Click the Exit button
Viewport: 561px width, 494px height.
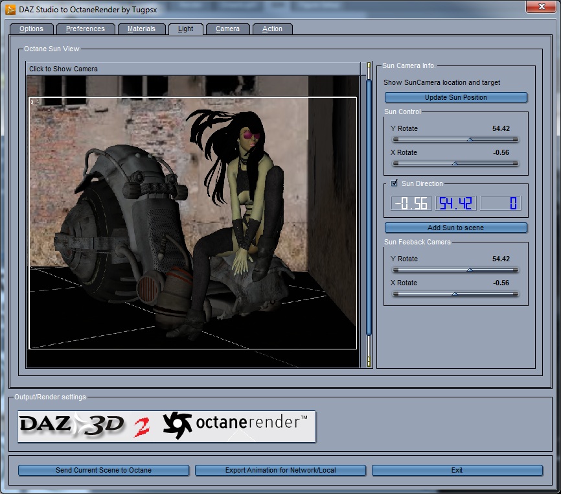pos(457,471)
